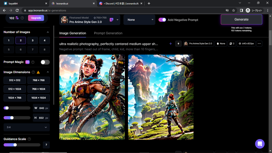
Task: Click the help icon next to Guidance Scale
Action: tap(29, 139)
